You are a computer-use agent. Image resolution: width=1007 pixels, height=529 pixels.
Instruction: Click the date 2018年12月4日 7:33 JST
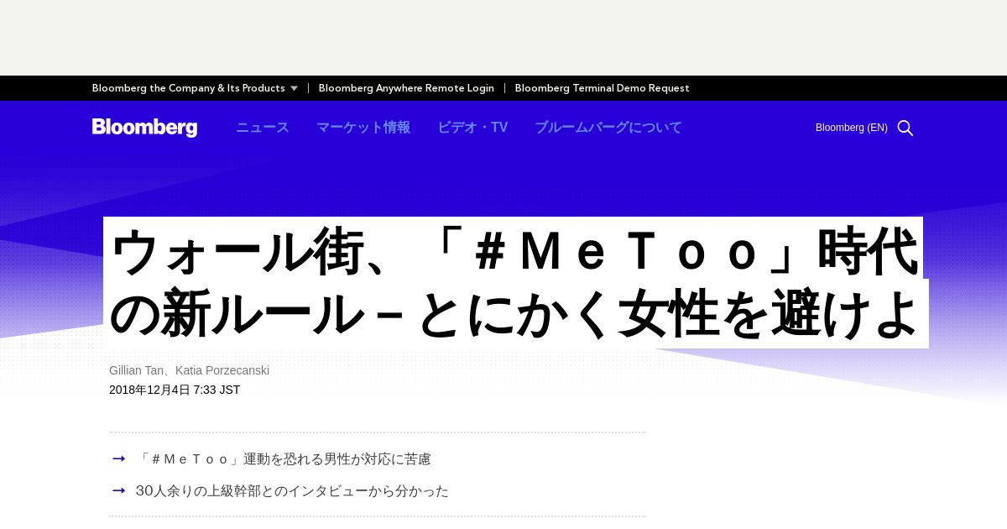175,390
